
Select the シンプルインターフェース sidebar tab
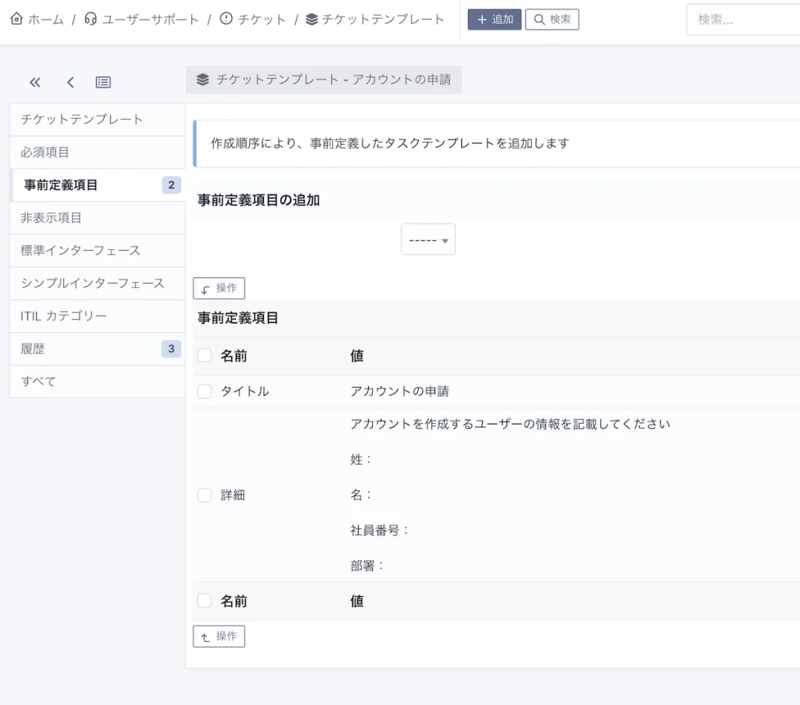point(97,283)
